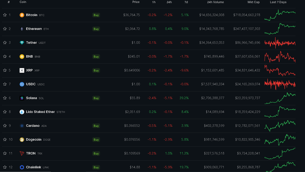The image size is (305, 172).
Task: Star TRON as a favorite
Action: (x=5, y=153)
